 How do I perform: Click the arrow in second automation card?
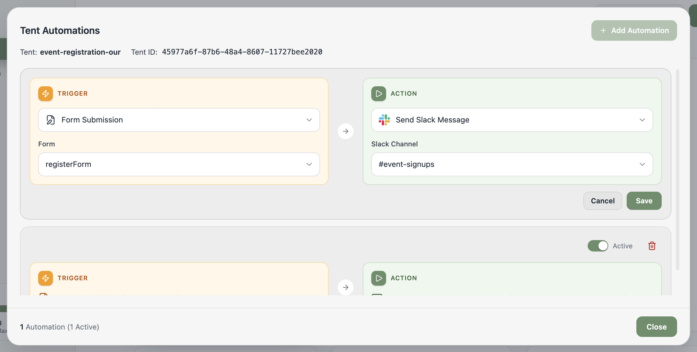pos(346,287)
